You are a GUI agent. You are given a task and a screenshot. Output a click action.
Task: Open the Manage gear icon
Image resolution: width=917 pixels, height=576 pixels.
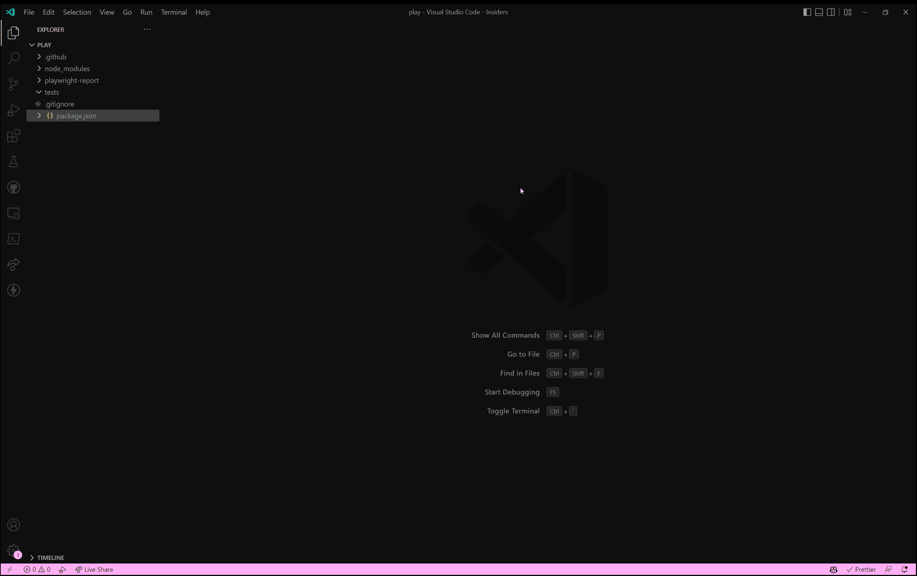pyautogui.click(x=13, y=551)
